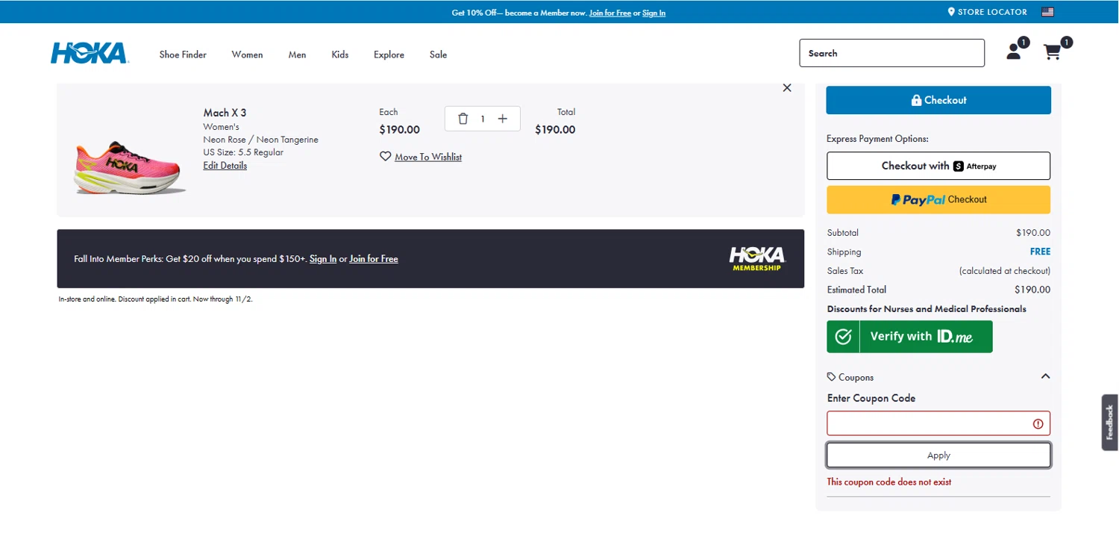Click the Coupons tag label
1119x545 pixels.
850,377
